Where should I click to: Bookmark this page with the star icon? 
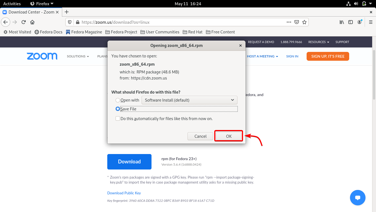pos(304,22)
